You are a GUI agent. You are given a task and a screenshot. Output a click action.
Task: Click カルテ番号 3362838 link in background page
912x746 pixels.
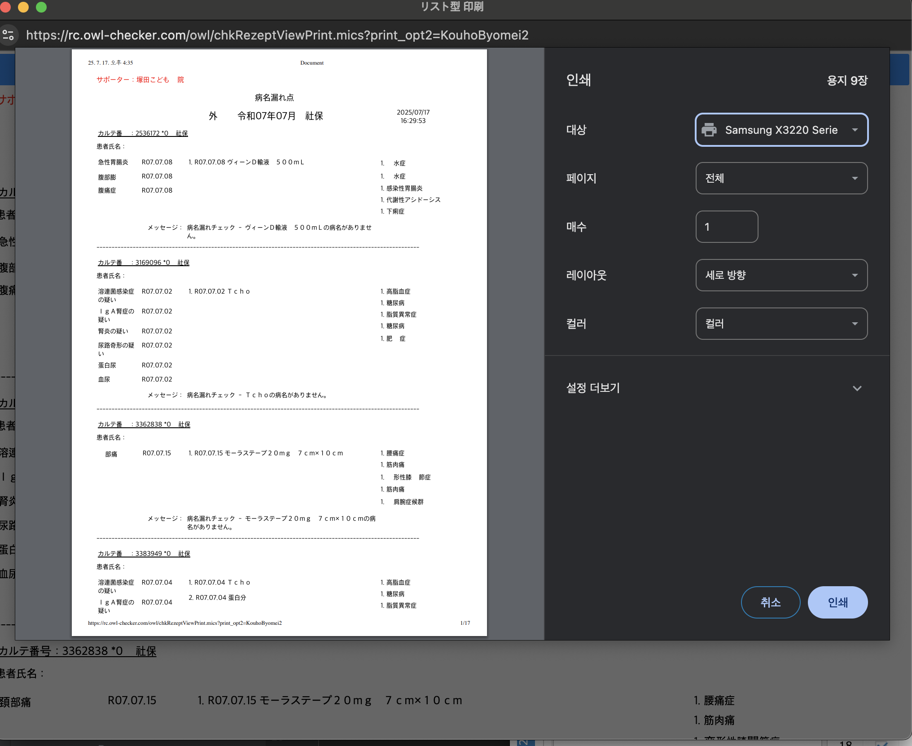pos(78,651)
